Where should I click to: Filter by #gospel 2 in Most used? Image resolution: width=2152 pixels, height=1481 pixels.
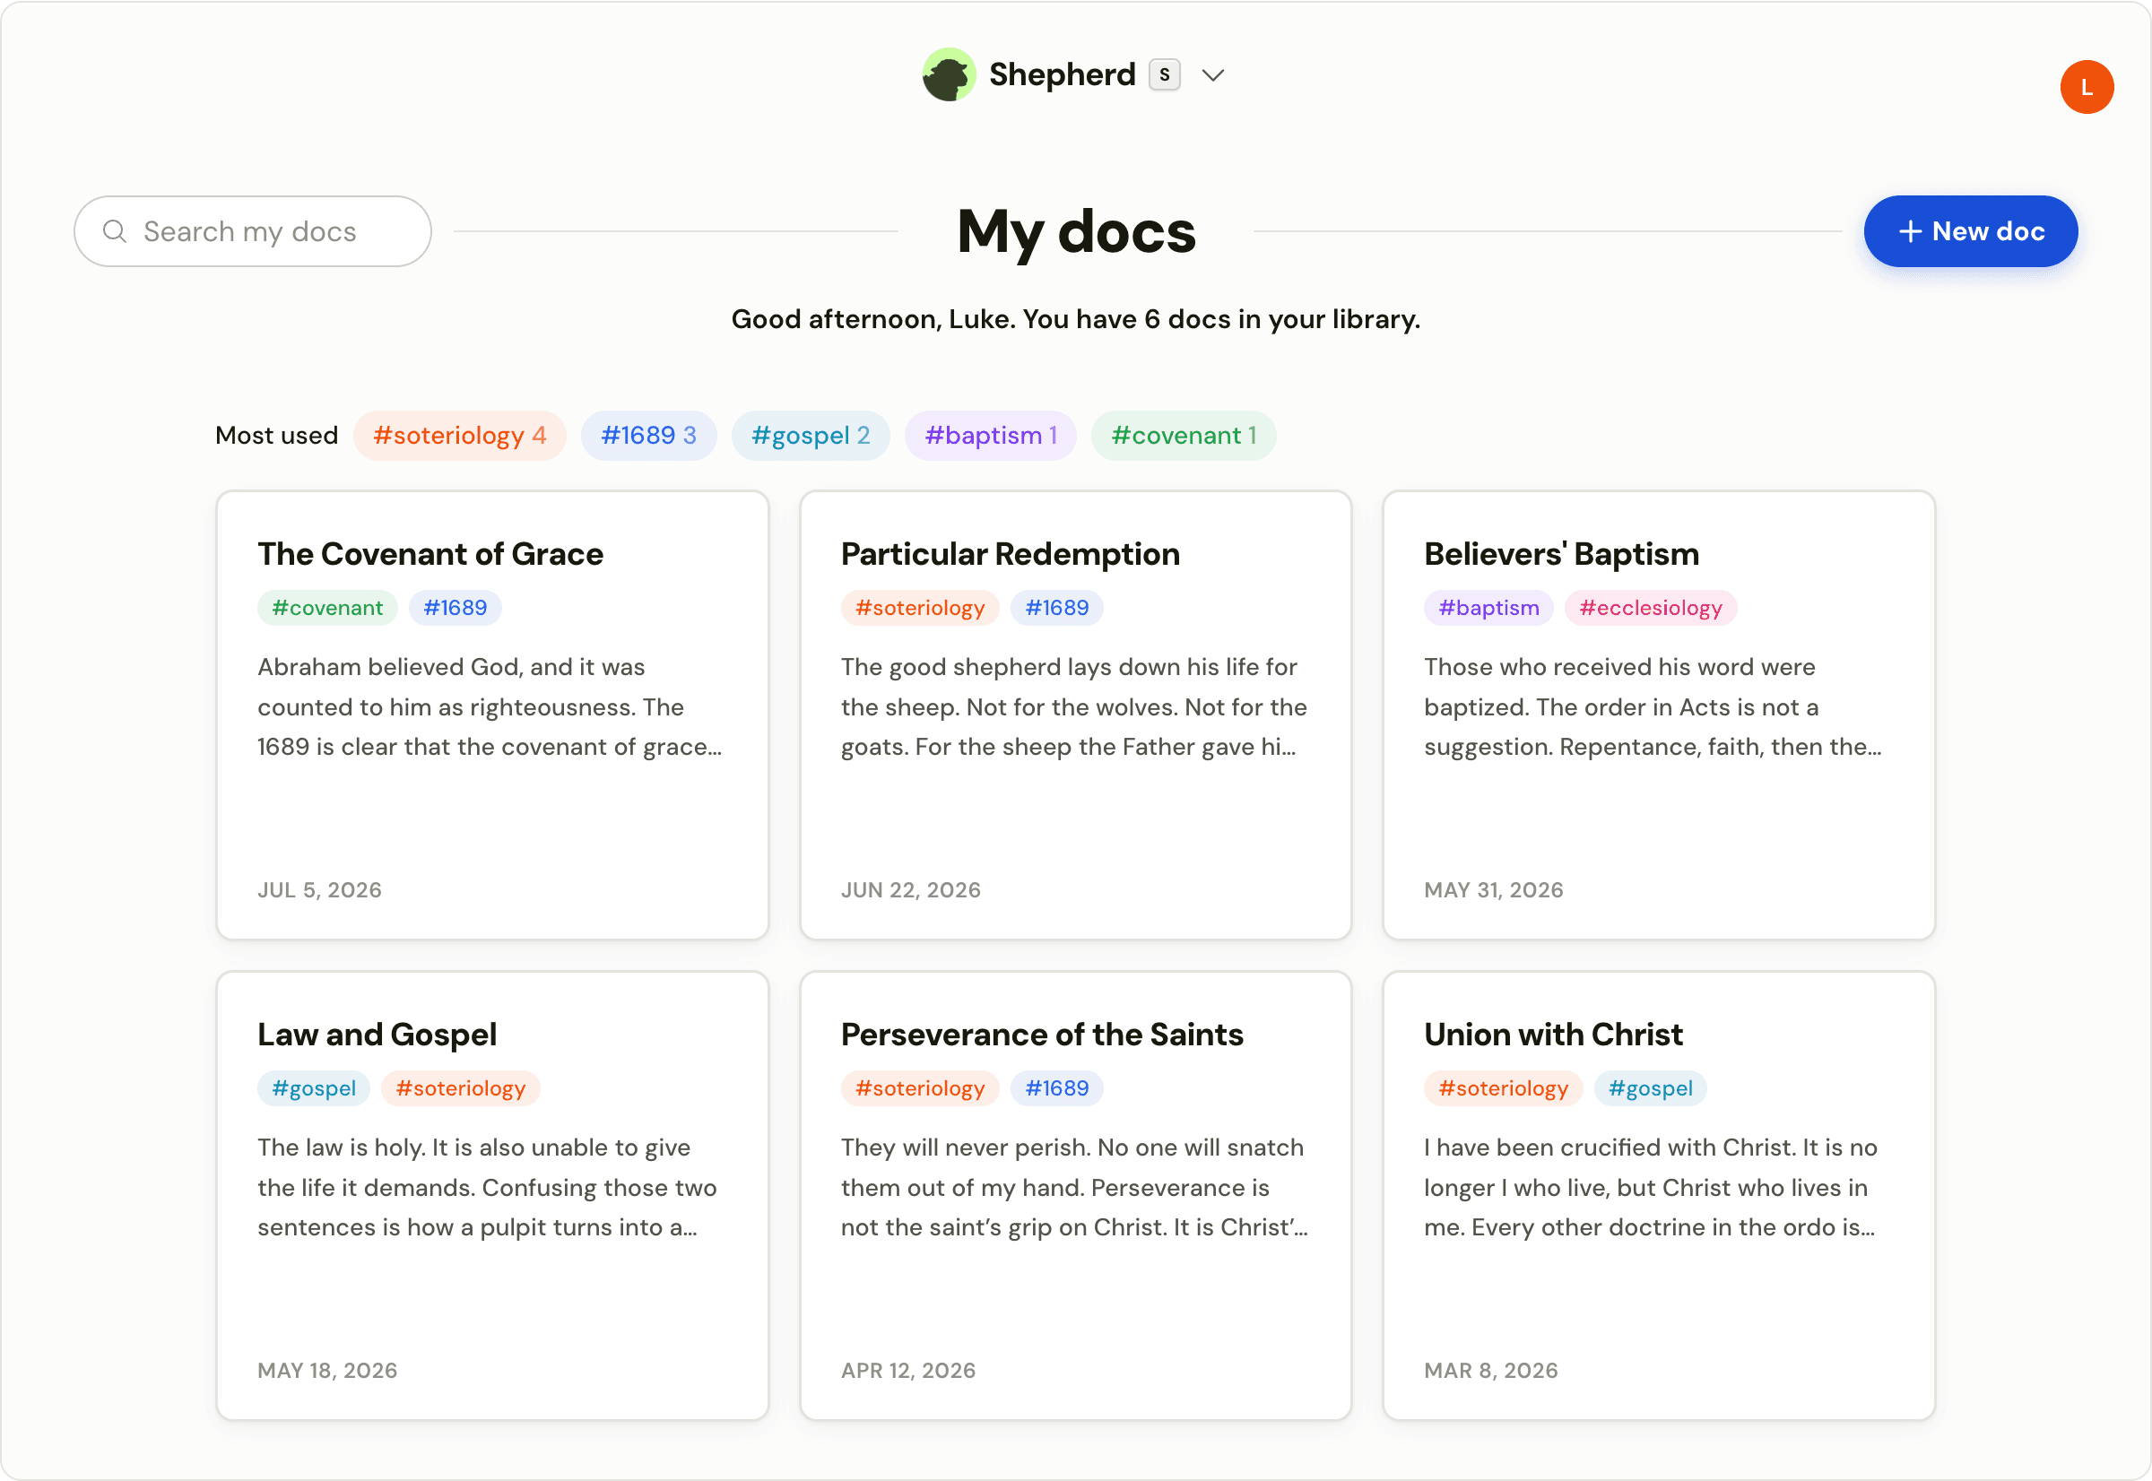(810, 435)
